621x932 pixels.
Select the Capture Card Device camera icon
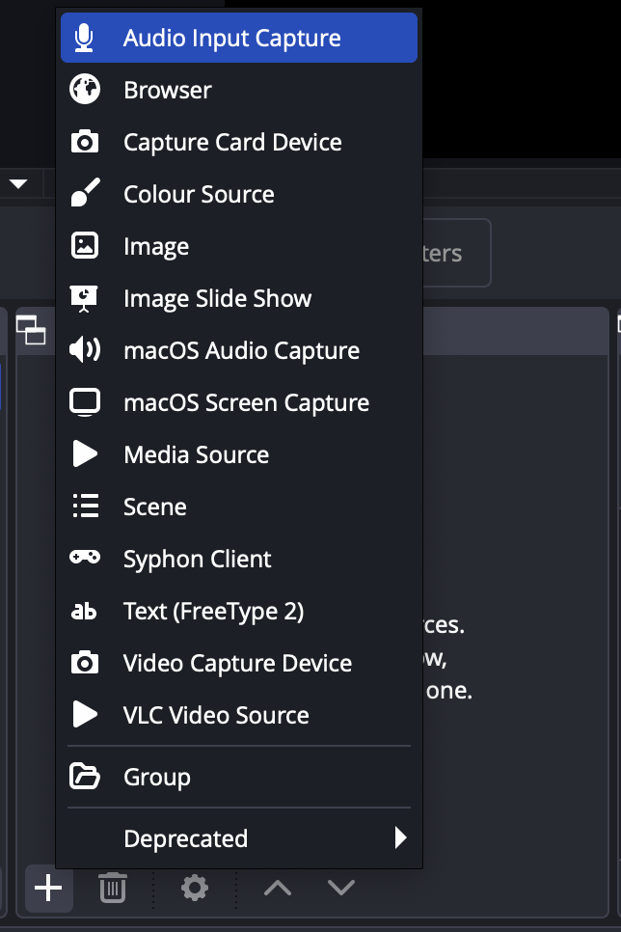tap(87, 142)
